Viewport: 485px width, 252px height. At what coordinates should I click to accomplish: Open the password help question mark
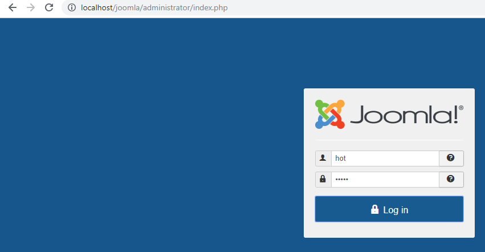click(x=451, y=180)
